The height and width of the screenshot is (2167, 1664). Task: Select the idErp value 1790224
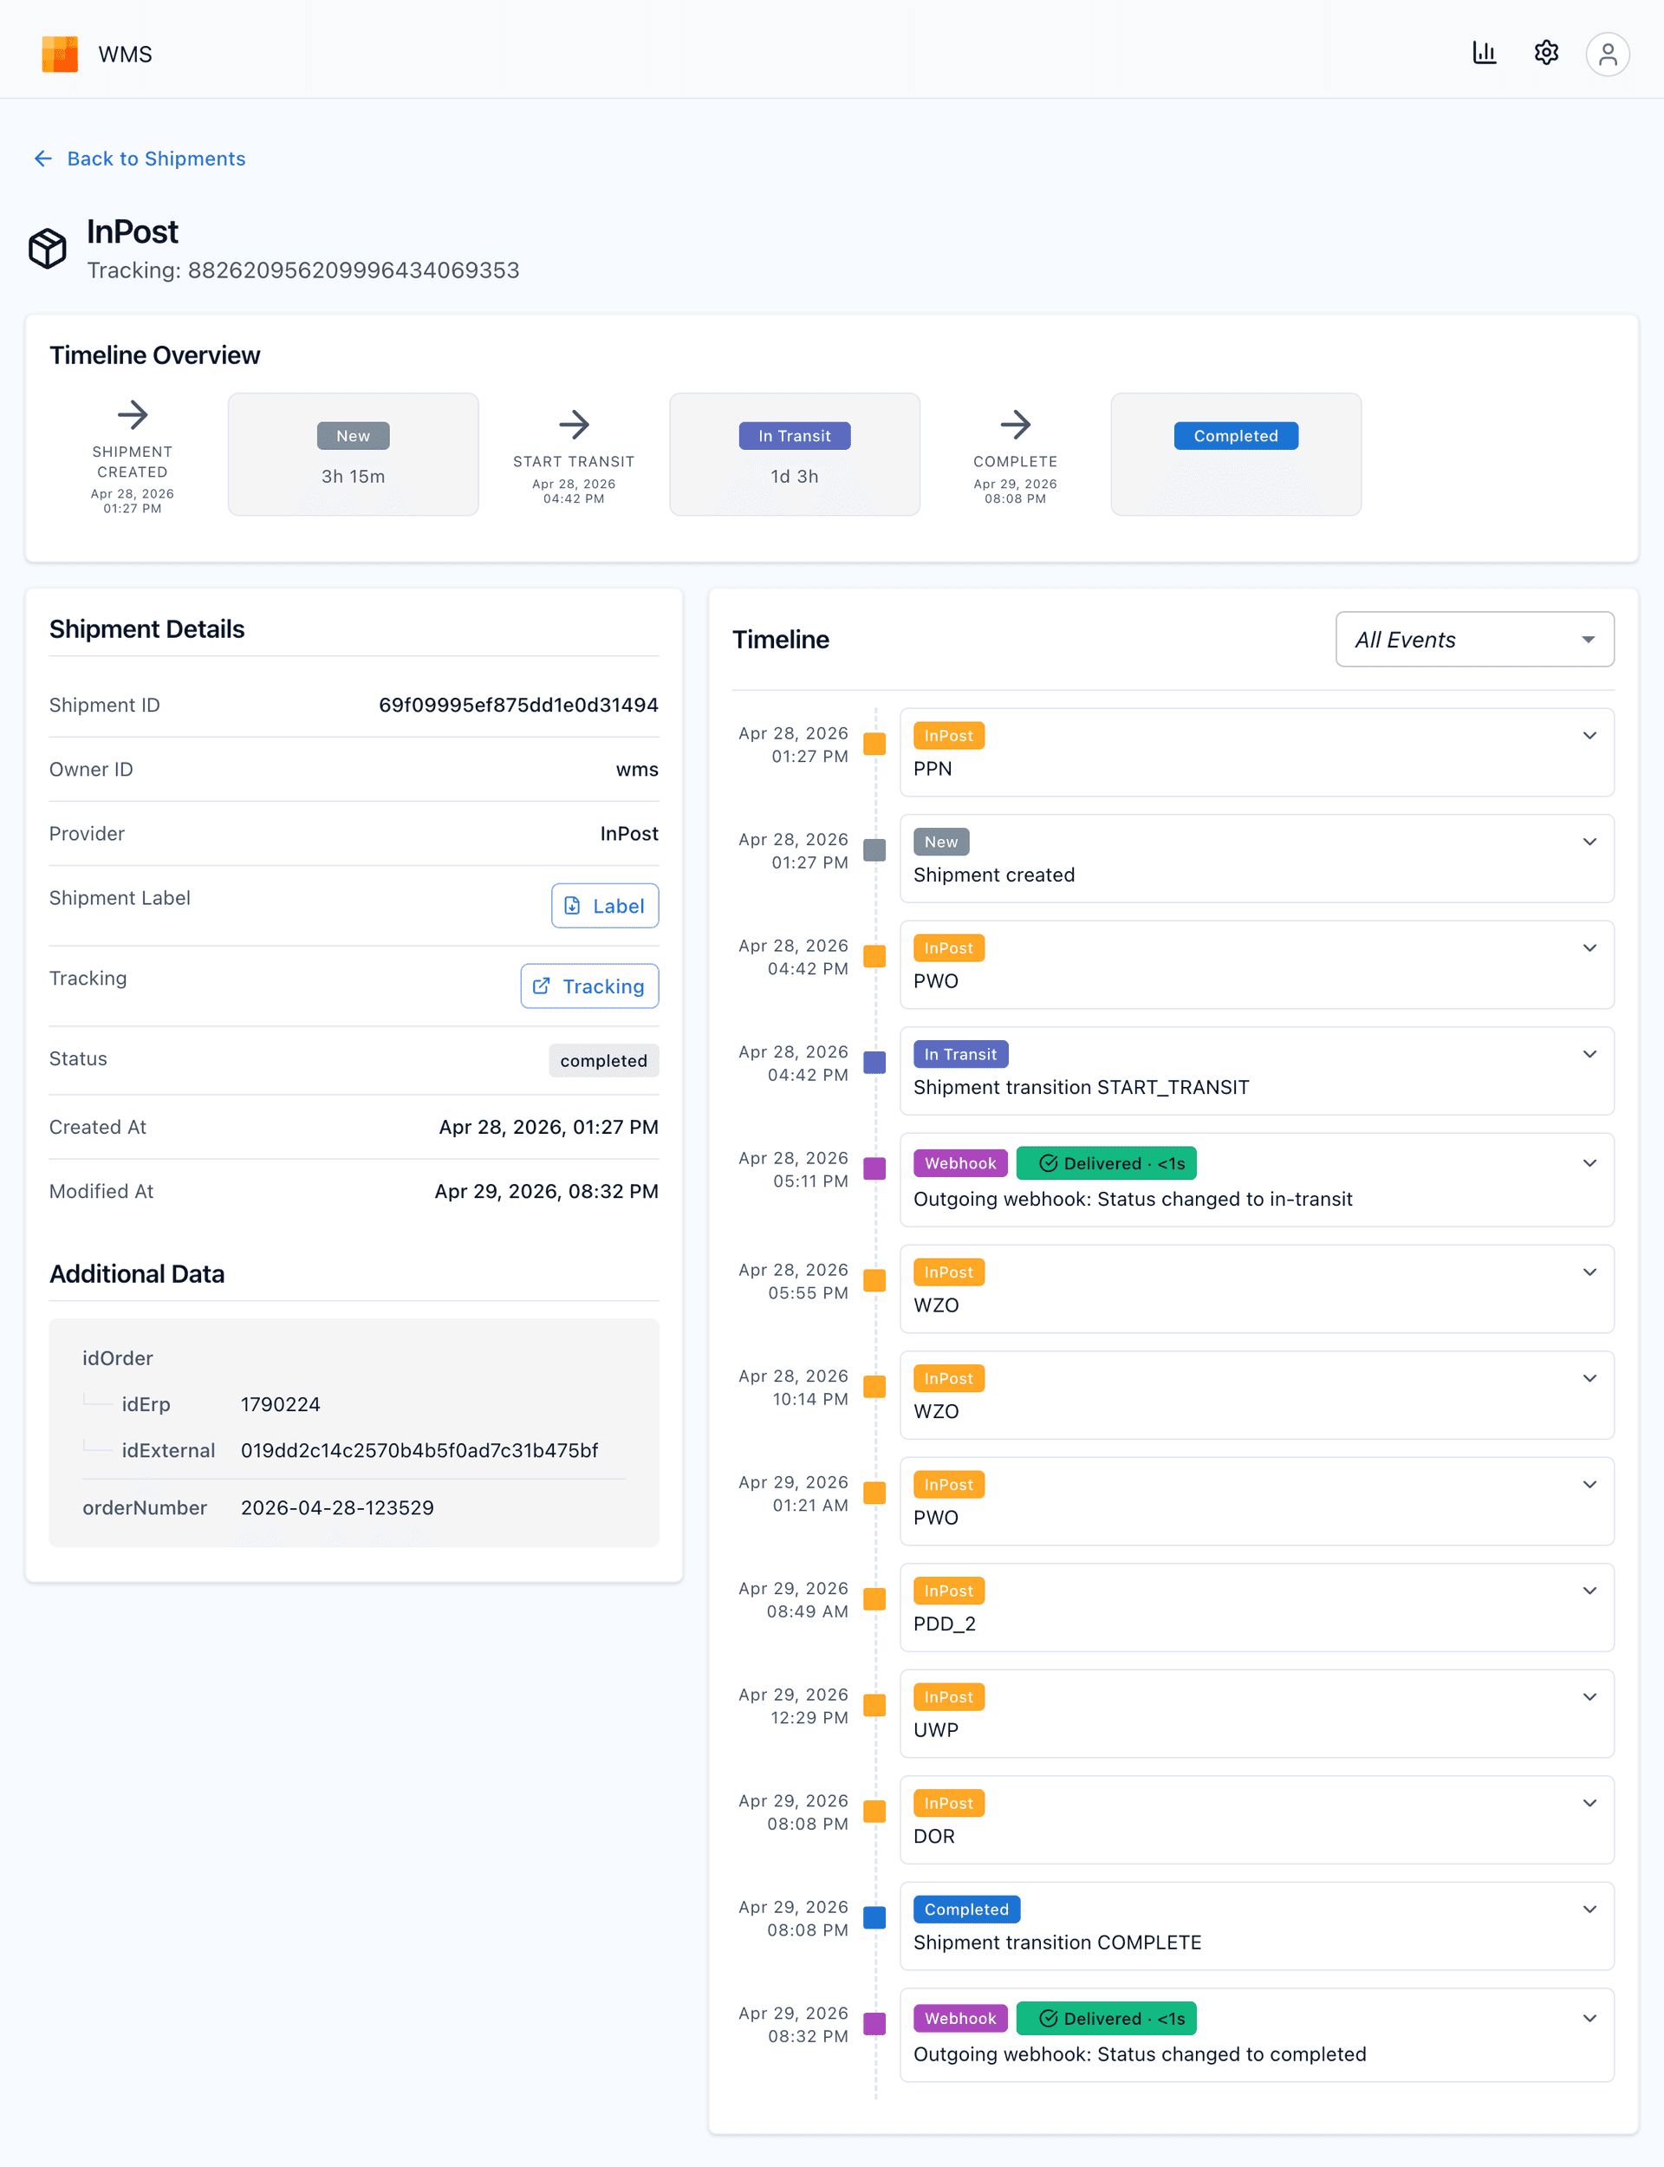[280, 1403]
